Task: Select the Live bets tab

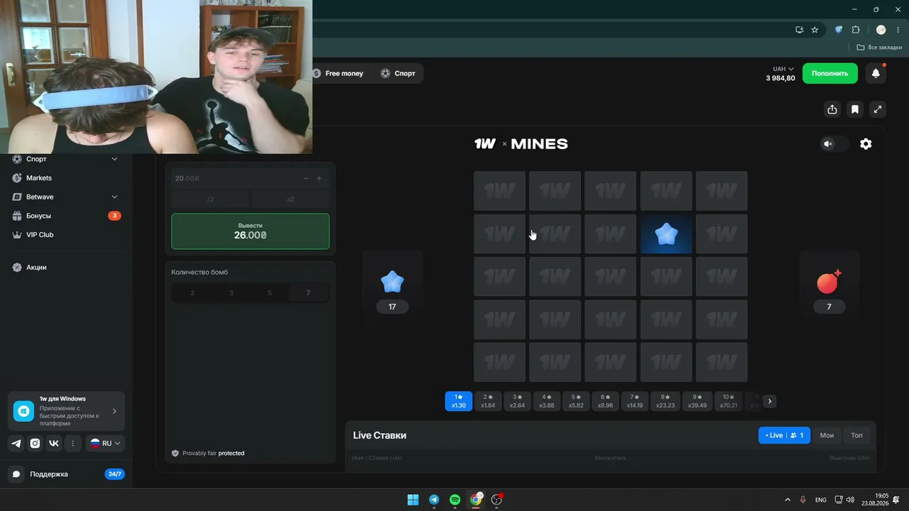Action: click(x=784, y=435)
